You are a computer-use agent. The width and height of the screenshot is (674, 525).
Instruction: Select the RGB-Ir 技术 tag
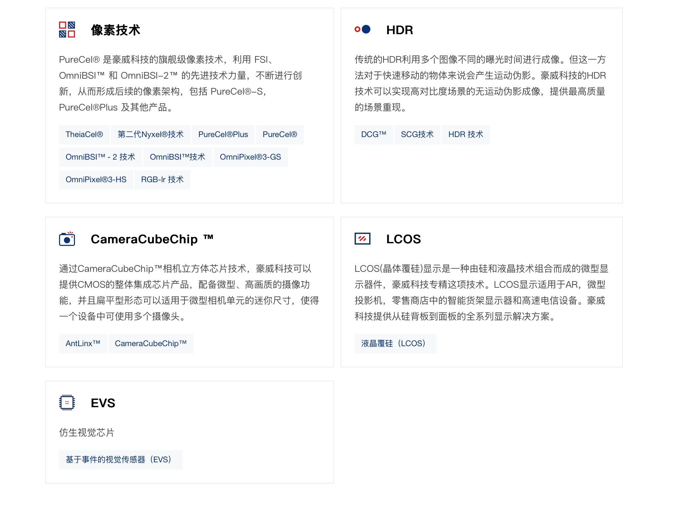163,180
